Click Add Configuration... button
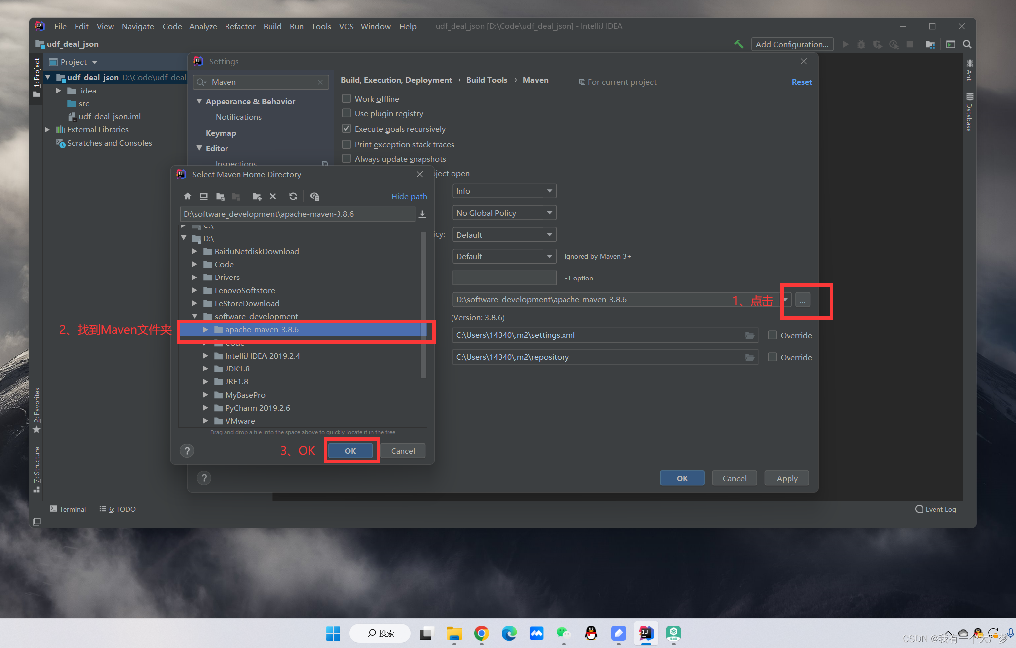The width and height of the screenshot is (1016, 648). point(792,44)
